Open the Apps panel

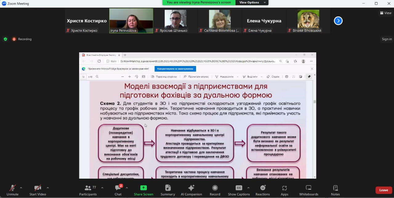click(284, 190)
